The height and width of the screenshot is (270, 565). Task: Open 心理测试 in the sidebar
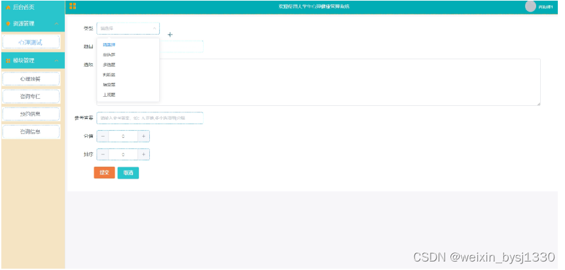pos(31,42)
